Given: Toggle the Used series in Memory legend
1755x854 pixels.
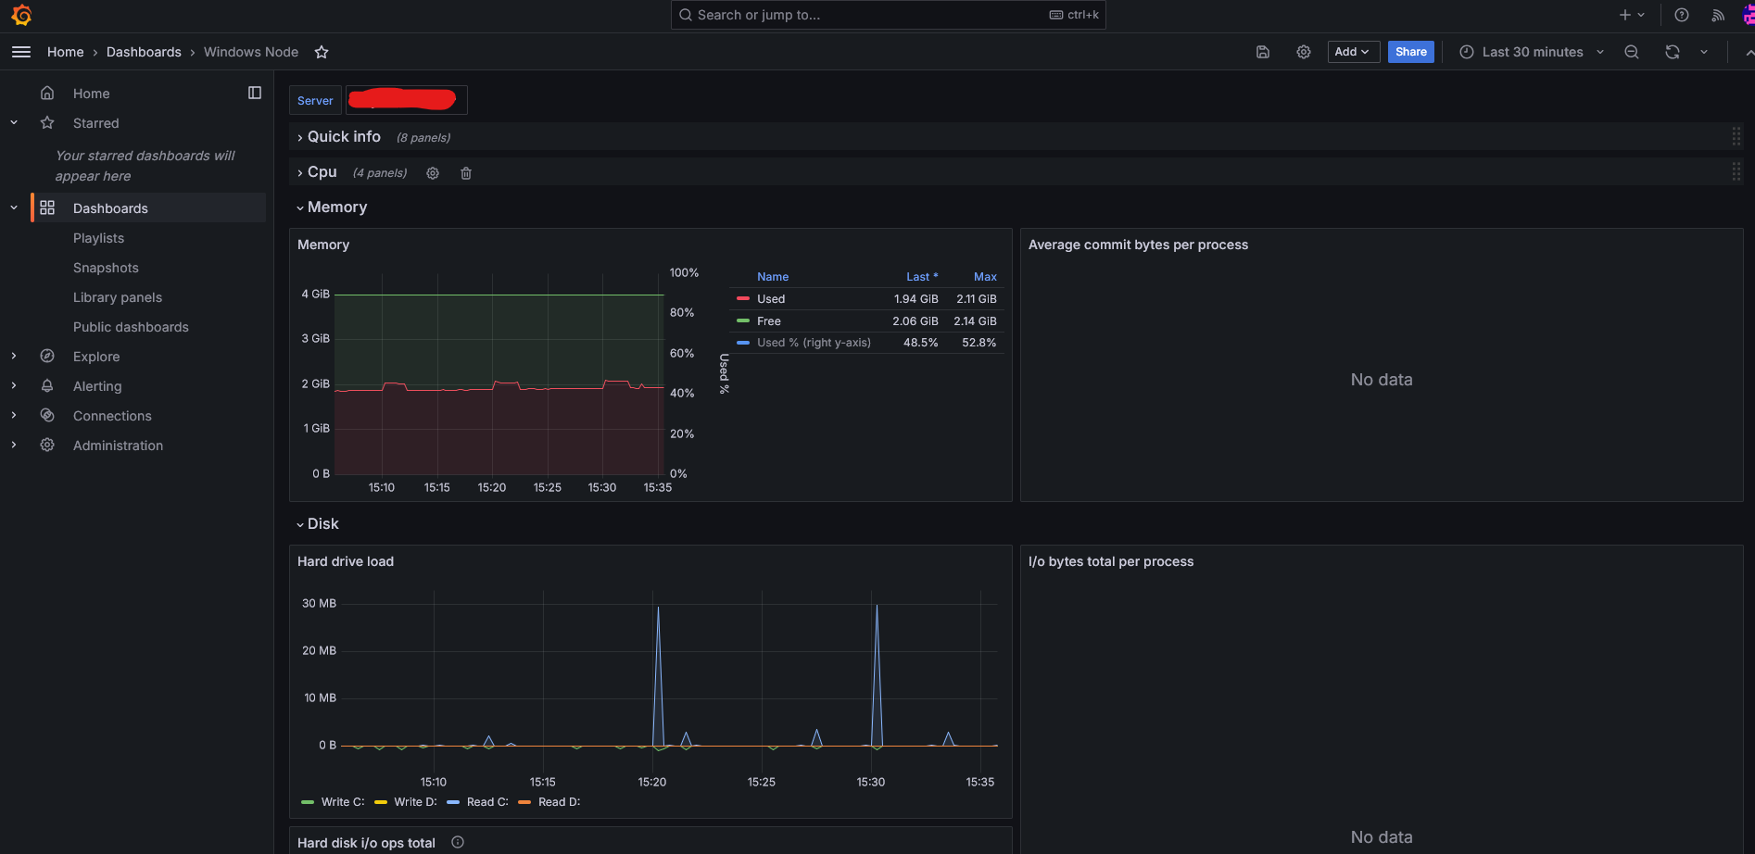Looking at the screenshot, I should 771,299.
